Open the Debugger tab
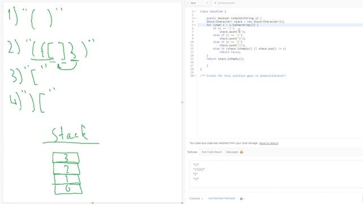363x204 pixels. click(232, 152)
